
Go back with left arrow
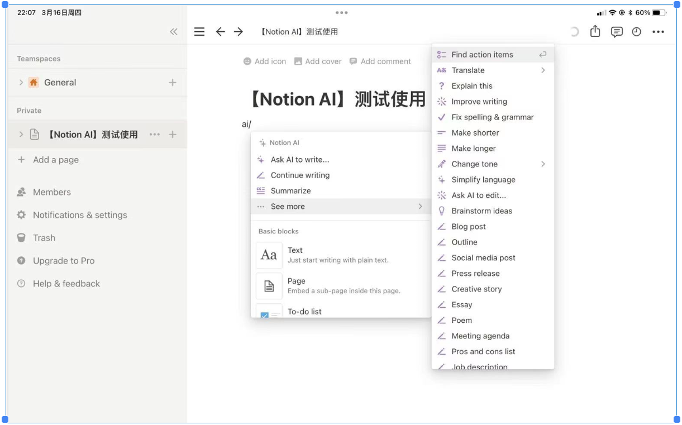221,32
